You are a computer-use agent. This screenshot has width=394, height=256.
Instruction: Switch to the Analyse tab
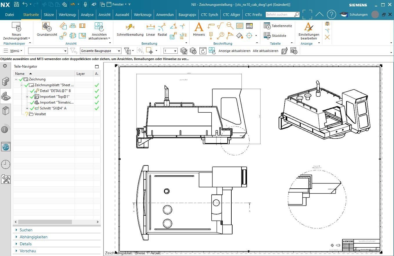point(87,15)
